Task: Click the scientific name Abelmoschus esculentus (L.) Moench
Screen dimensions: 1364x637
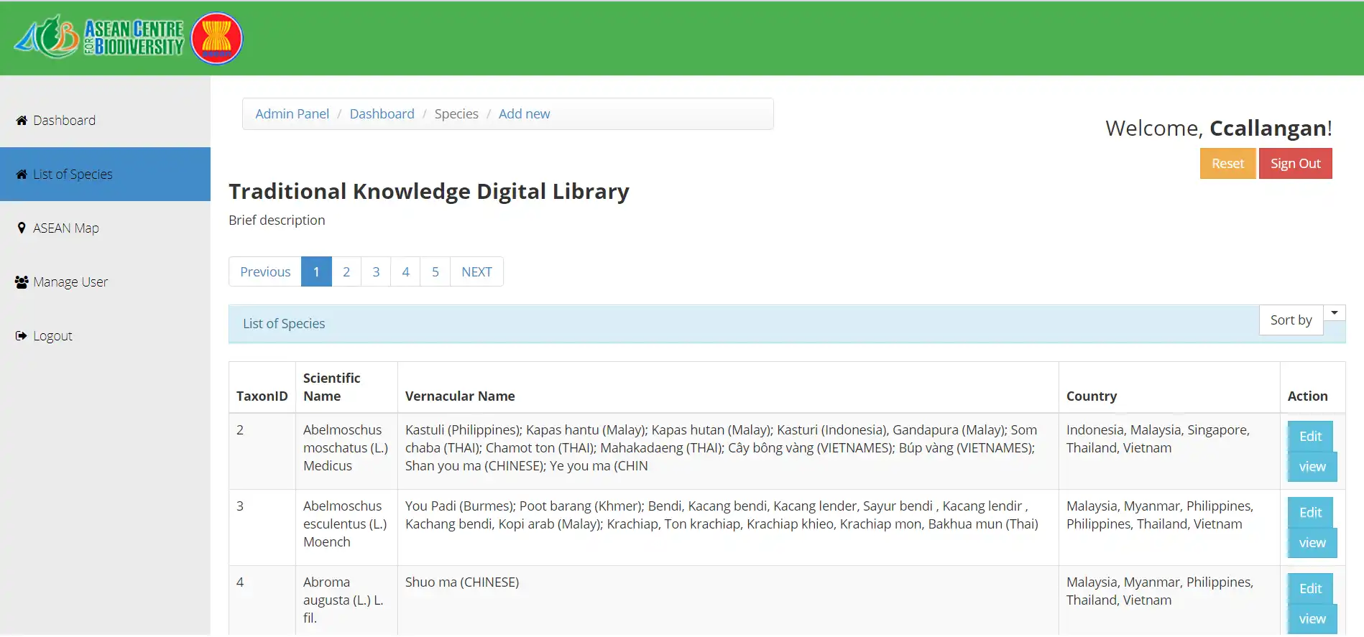Action: point(345,524)
